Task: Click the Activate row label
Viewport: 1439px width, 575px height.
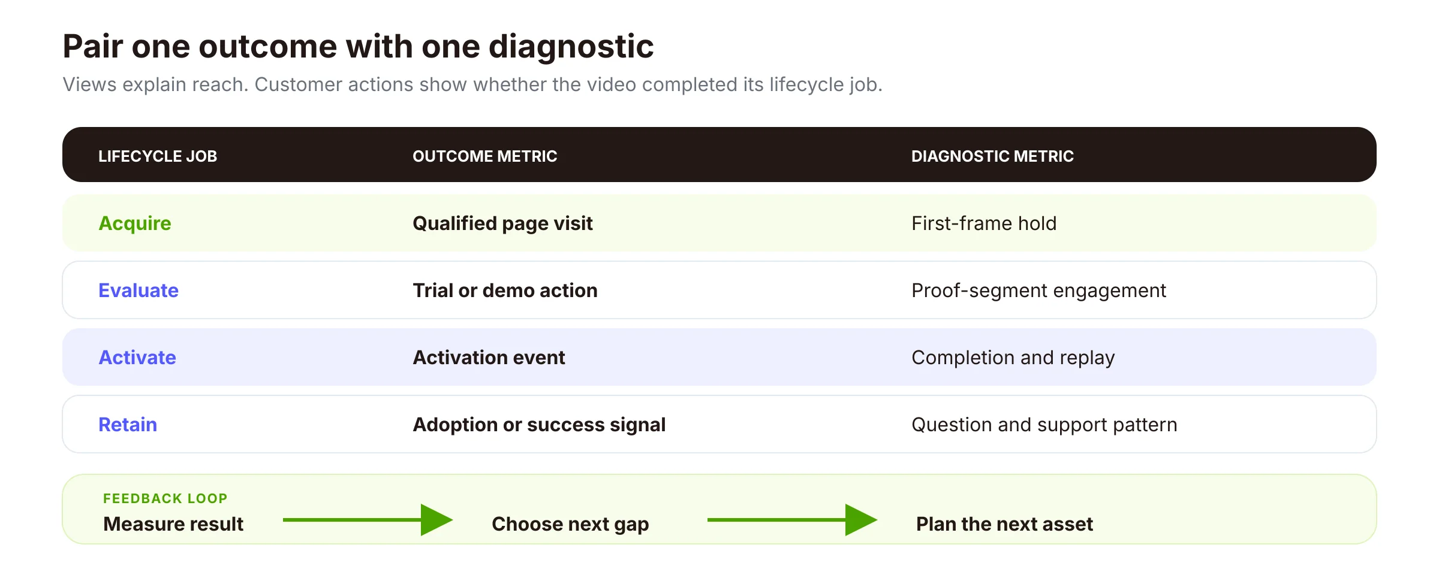Action: tap(137, 358)
